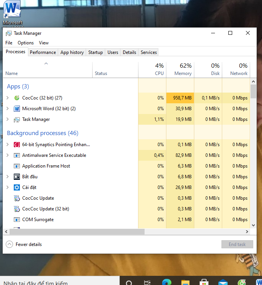Image resolution: width=262 pixels, height=285 pixels.
Task: Select the CocCoc Update process name
Action: (38, 198)
